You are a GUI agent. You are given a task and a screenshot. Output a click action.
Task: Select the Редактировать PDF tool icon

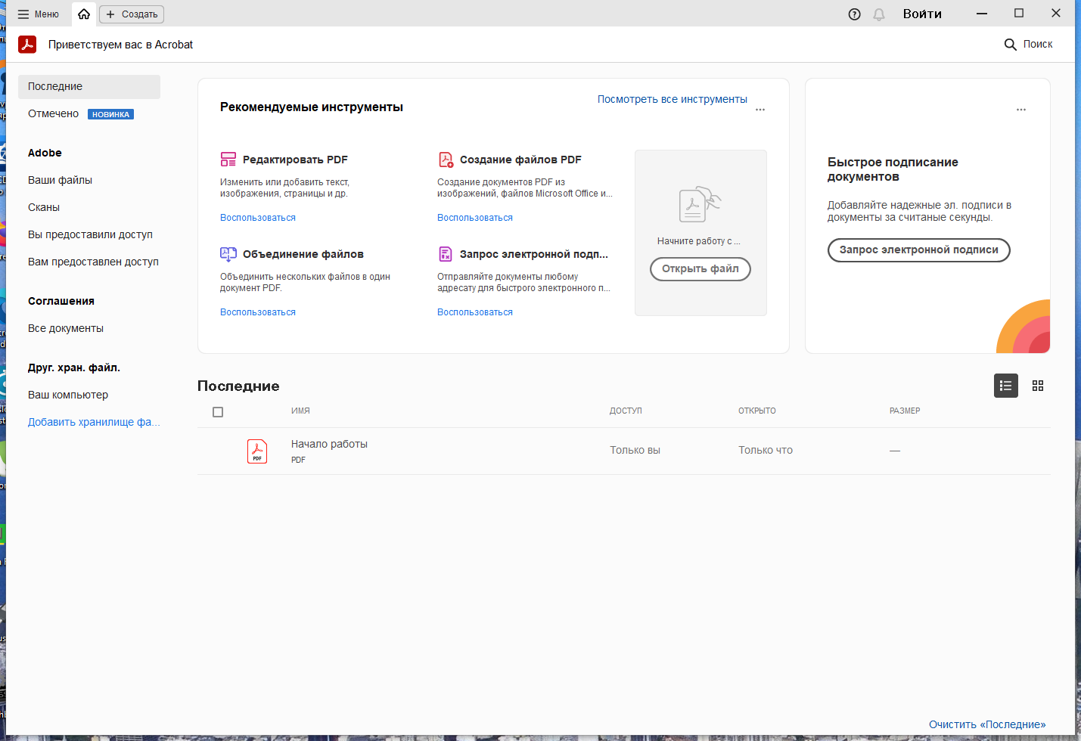228,160
